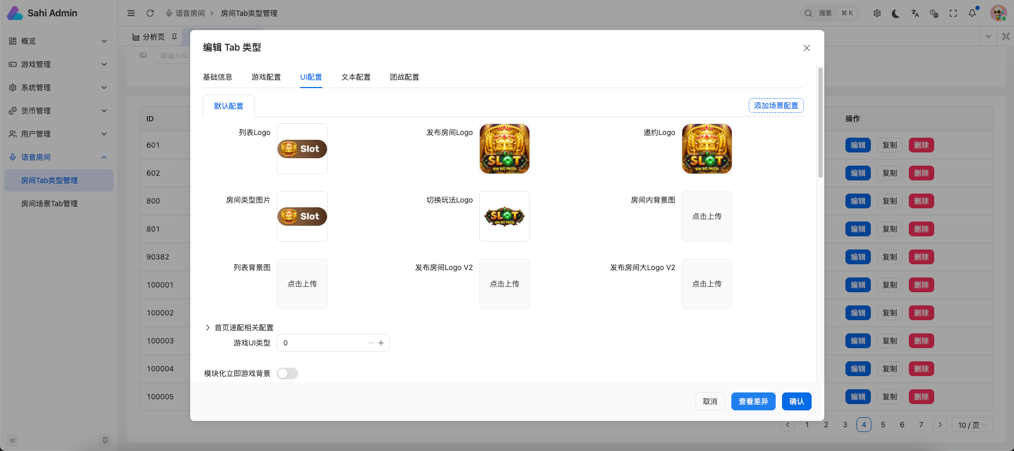
Task: Switch to the 团战配置 tab
Action: [x=404, y=77]
